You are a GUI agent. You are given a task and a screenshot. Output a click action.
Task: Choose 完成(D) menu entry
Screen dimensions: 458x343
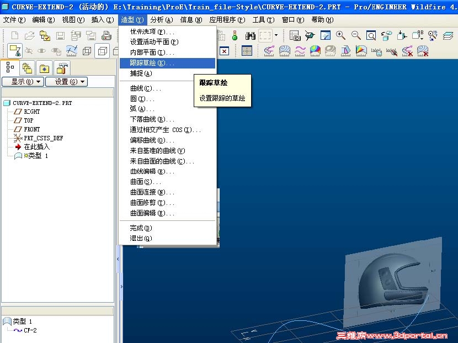point(167,228)
